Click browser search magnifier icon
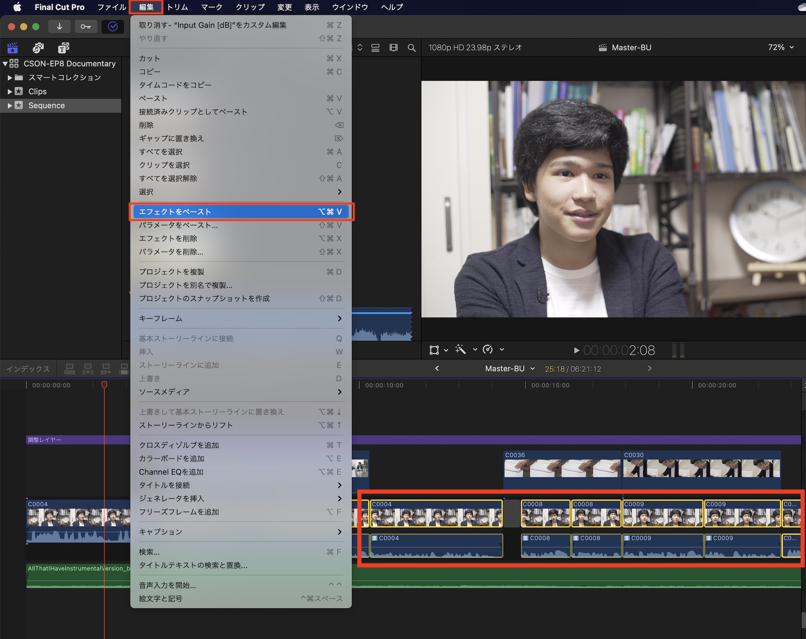 click(411, 48)
